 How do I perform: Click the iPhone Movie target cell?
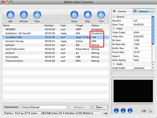click(x=82, y=49)
